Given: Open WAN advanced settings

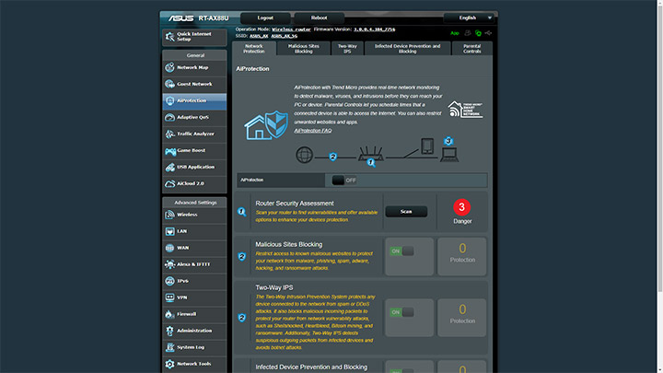Looking at the screenshot, I should click(194, 248).
